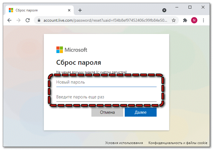Open a new tab with the plus icon
The image size is (213, 150).
80,10
